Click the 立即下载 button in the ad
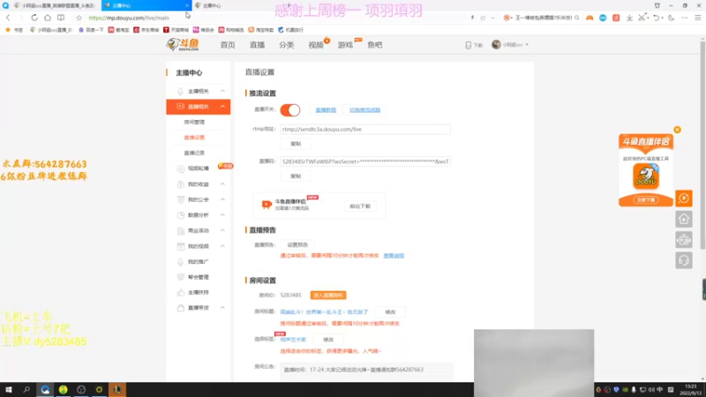Image resolution: width=706 pixels, height=397 pixels. tap(646, 200)
